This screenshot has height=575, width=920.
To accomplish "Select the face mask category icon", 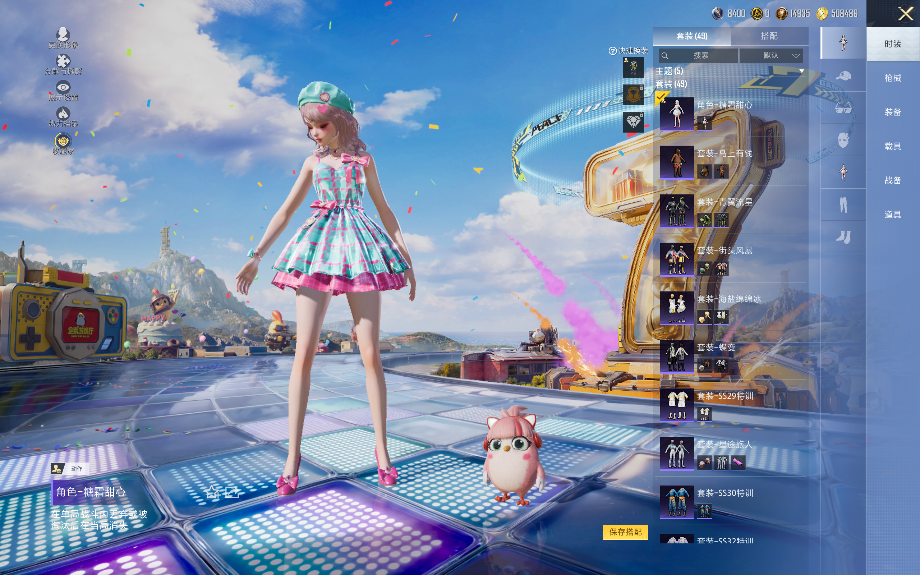I will (843, 140).
